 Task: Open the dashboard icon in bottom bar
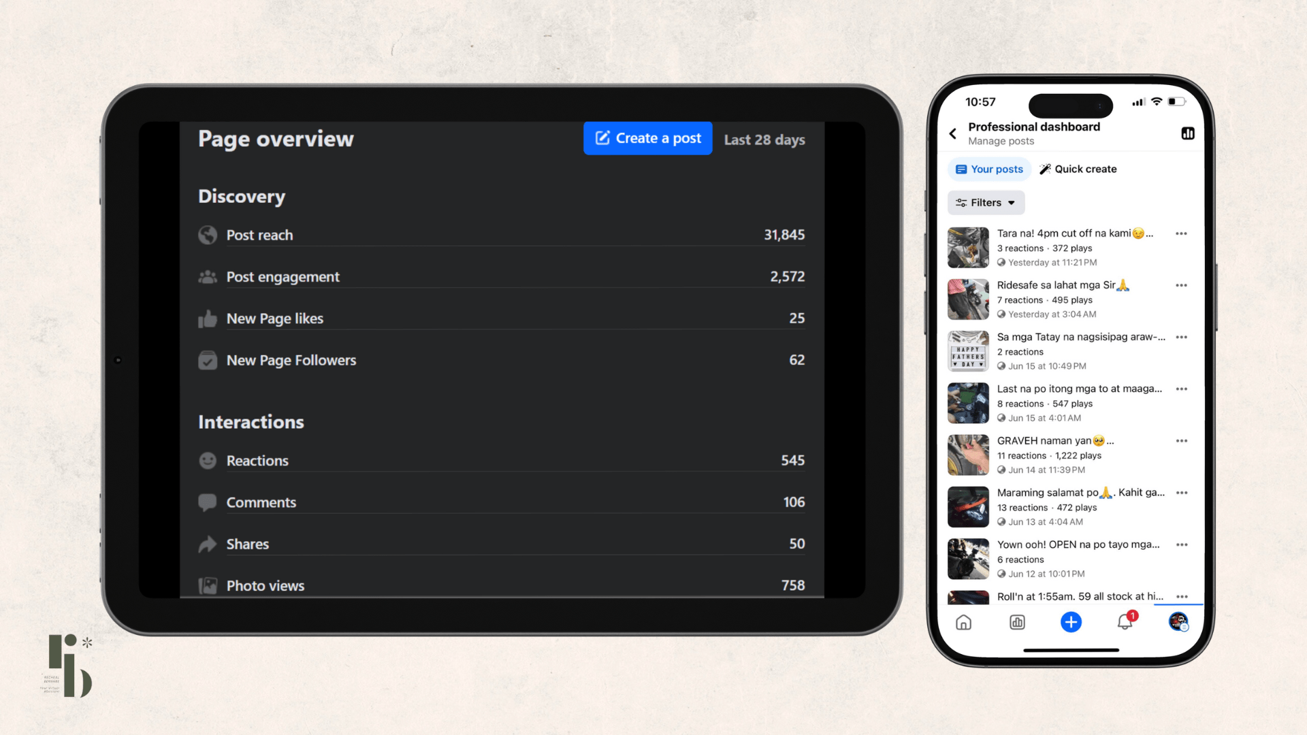(1017, 622)
